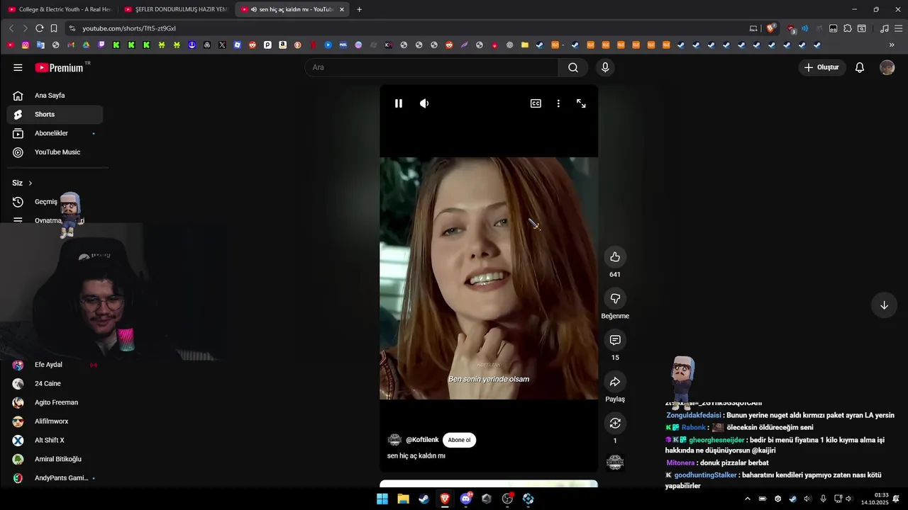Go back to previous page
The height and width of the screenshot is (510, 908).
click(x=11, y=28)
